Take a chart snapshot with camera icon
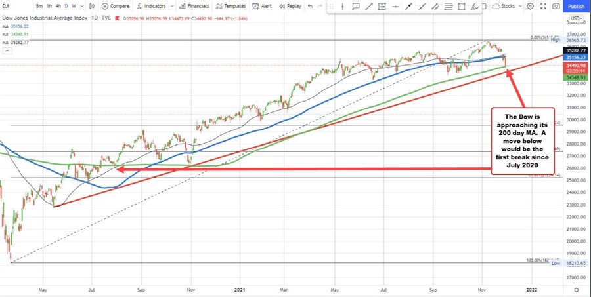Viewport: 591px width, 297px height. (556, 6)
